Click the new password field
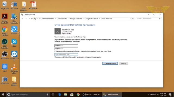Image resolution: width=174 pixels, height=97 pixels. tap(66, 46)
